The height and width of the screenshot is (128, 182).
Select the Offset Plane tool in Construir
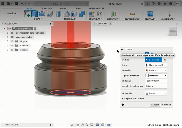(113, 14)
